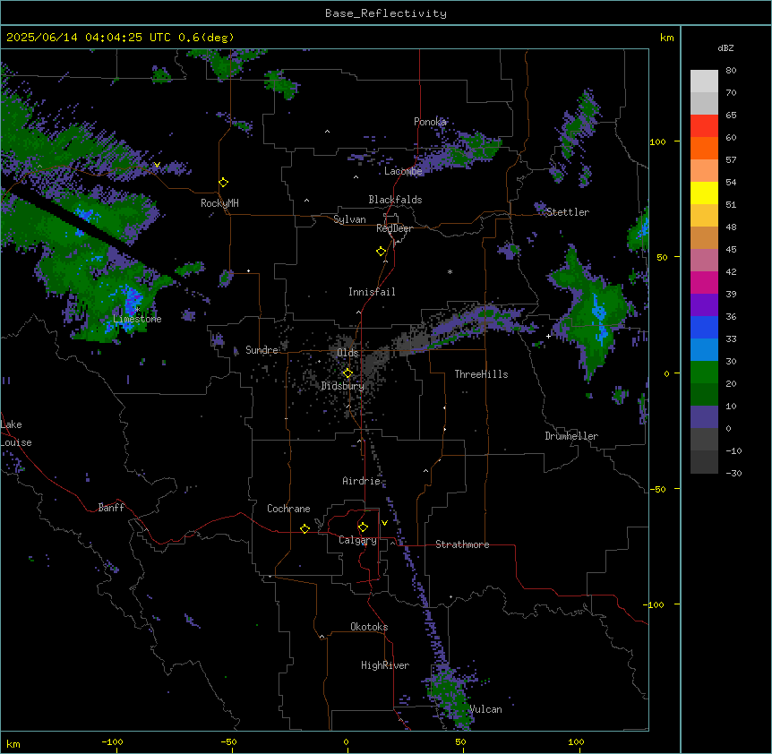Pick the red 65-60 dBZ legend swatch

pyautogui.click(x=704, y=126)
